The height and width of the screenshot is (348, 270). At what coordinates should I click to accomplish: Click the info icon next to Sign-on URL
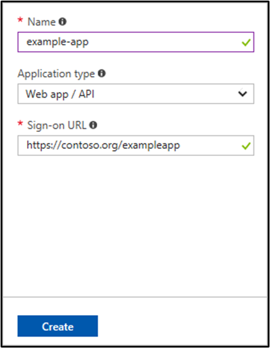coord(93,125)
